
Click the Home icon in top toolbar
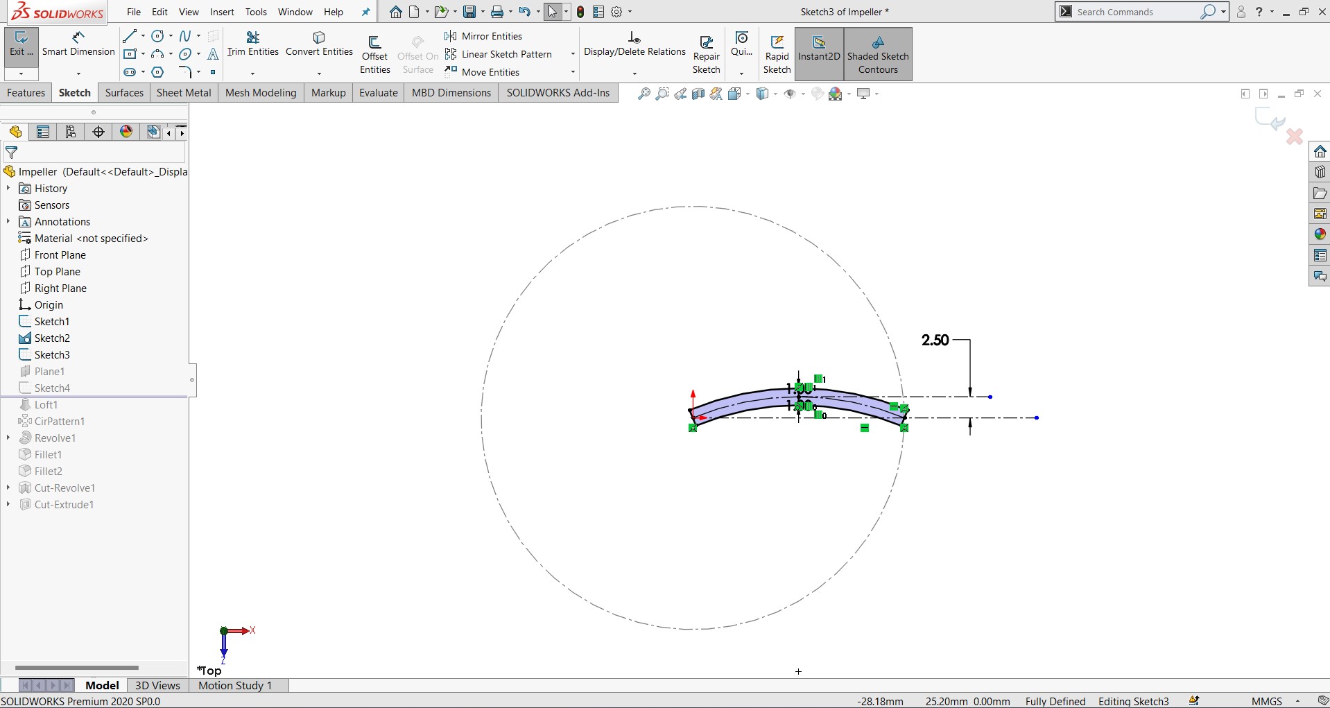[x=395, y=12]
